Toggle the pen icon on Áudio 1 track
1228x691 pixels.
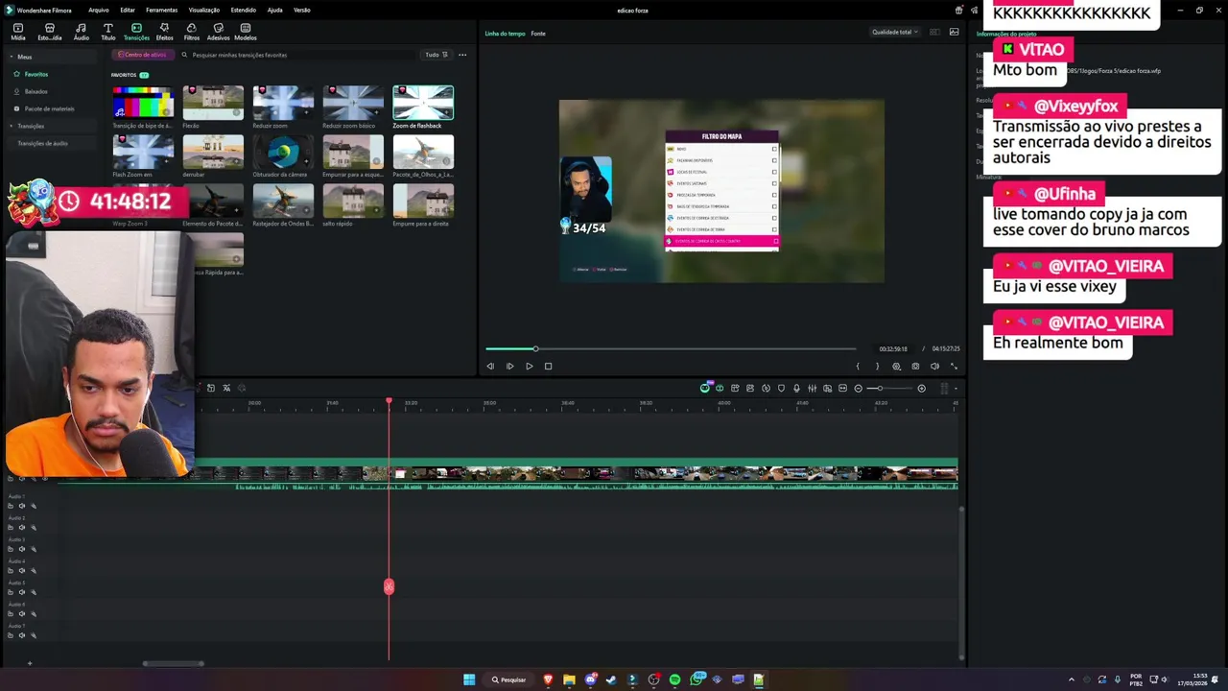click(x=34, y=506)
